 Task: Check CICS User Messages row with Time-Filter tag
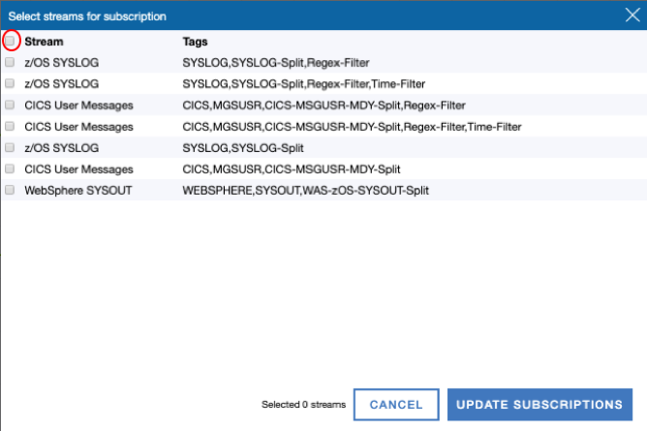click(10, 127)
